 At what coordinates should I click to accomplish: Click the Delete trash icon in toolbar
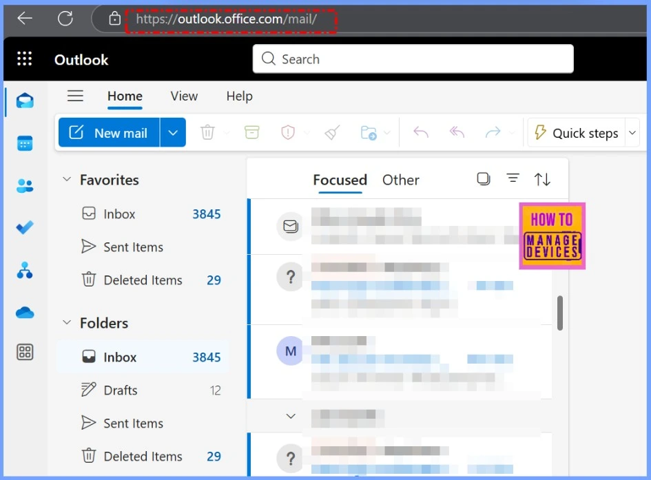click(207, 133)
